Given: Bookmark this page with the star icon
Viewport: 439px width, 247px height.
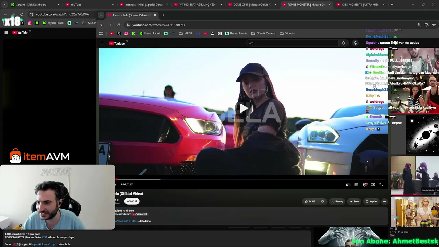Looking at the screenshot, I should click(434, 25).
